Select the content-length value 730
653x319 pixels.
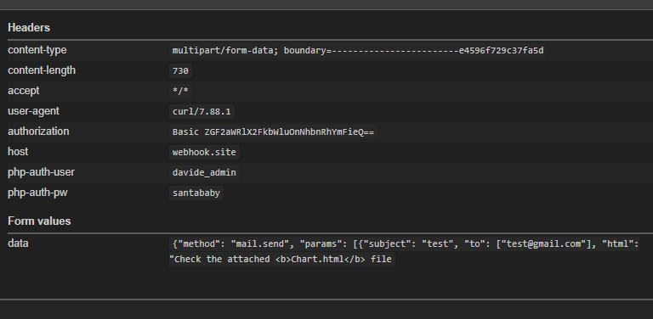[180, 71]
